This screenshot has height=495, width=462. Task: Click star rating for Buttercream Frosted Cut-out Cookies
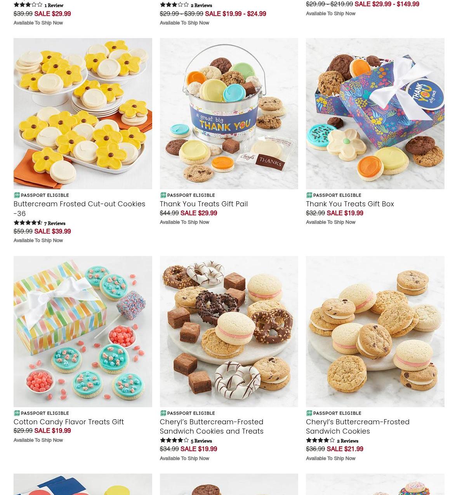point(28,223)
